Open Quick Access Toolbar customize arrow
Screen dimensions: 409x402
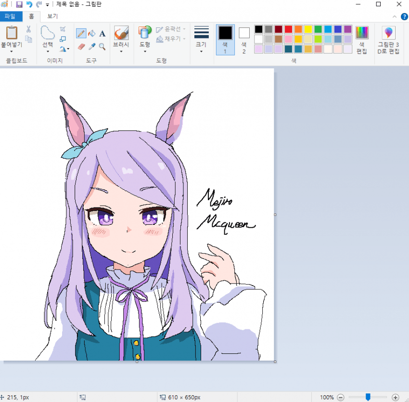click(48, 4)
